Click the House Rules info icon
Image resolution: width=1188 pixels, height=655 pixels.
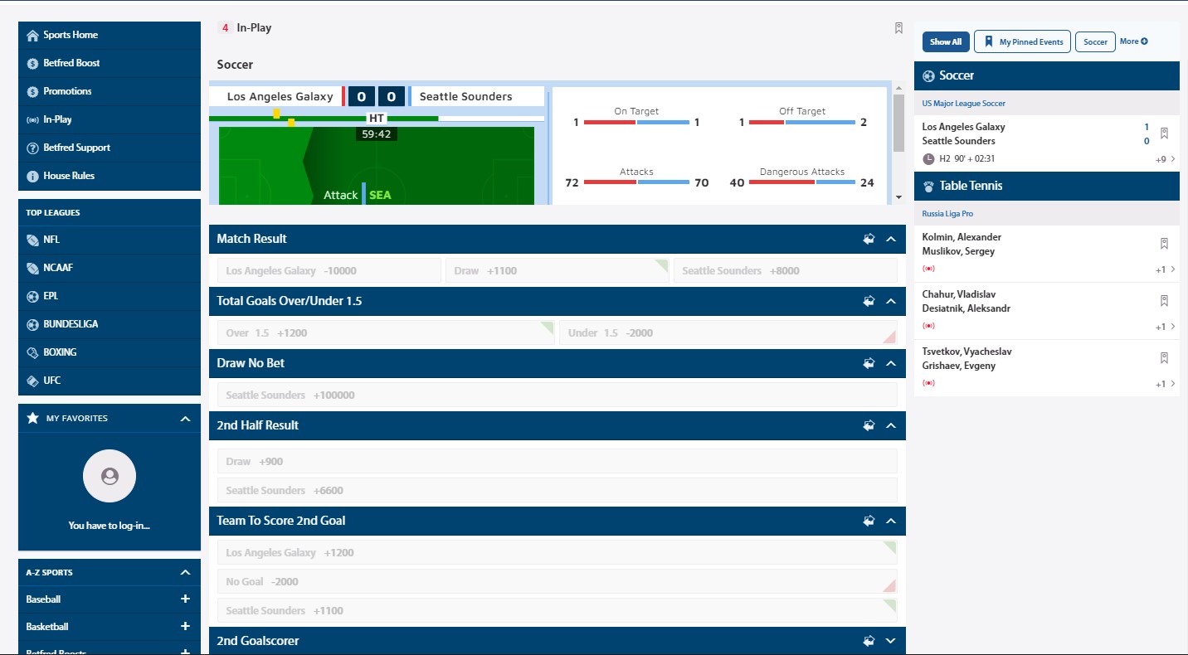32,176
